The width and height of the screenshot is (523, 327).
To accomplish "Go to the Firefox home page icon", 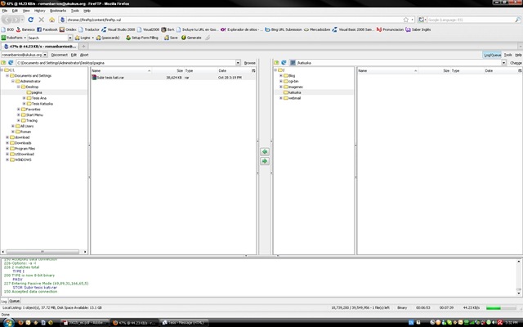I will pos(51,20).
